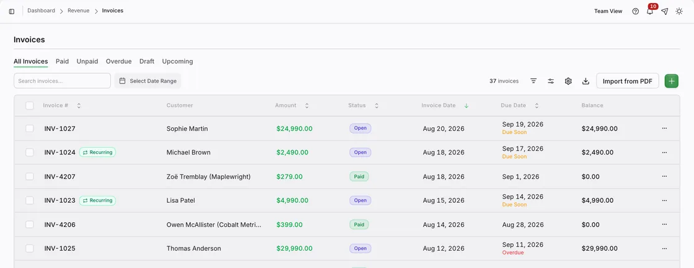694x268 pixels.
Task: Click Paid status badge for INV-4206
Action: pyautogui.click(x=359, y=225)
